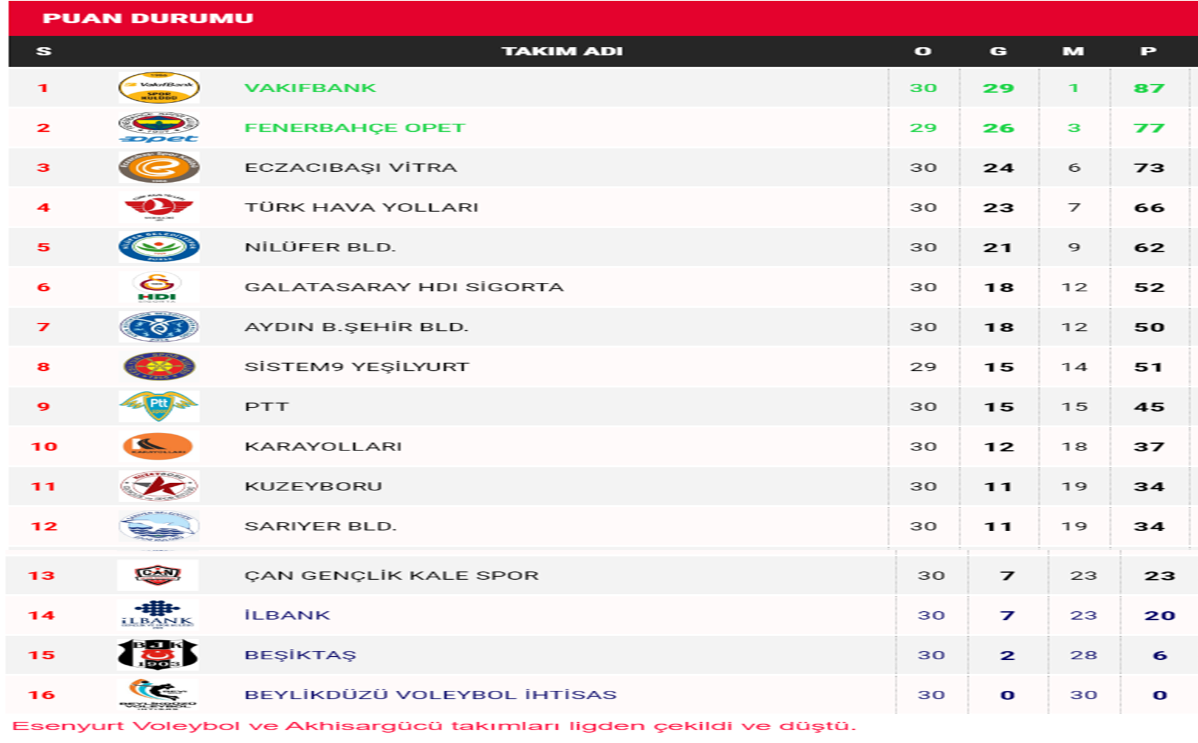
Task: Select the P points column header
Action: coord(1148,51)
